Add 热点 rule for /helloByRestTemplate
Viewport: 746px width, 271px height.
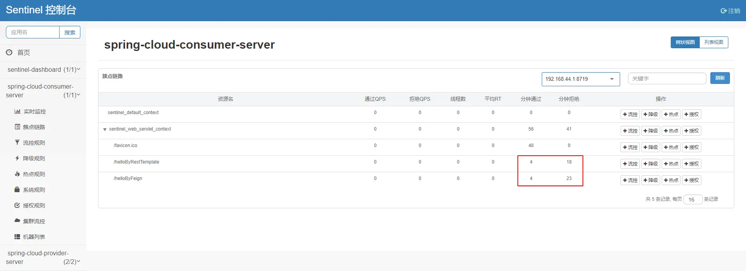pyautogui.click(x=671, y=164)
